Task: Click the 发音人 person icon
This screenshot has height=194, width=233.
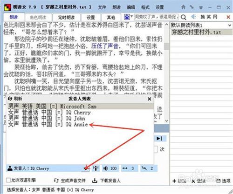Action: coord(10,168)
